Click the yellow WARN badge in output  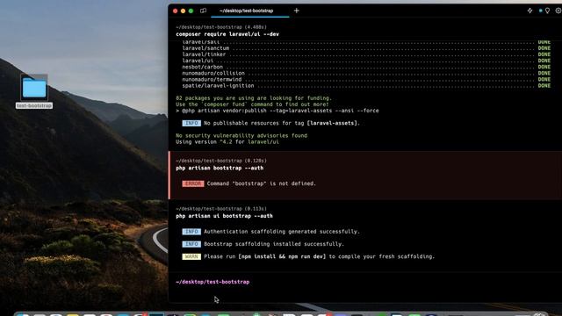tap(191, 256)
